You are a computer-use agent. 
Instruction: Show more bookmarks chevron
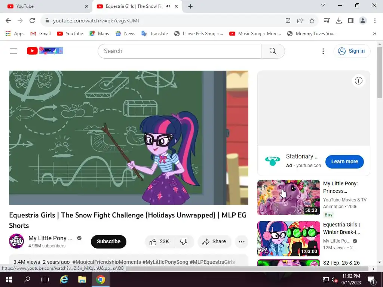[x=375, y=34]
